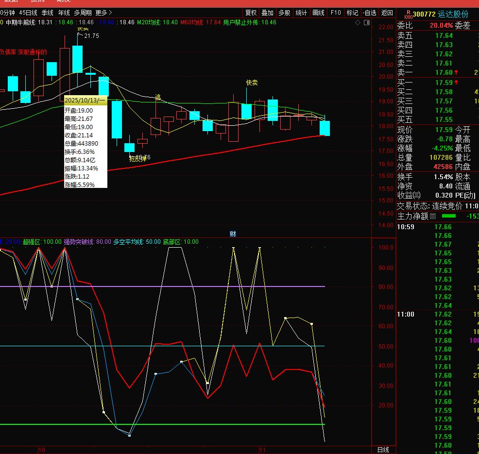Toggle the side panel layout icon
This screenshot has width=479, height=454.
pyautogui.click(x=367, y=23)
